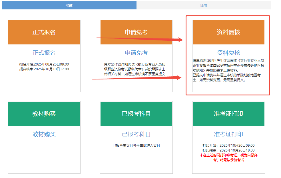Click the 已报考未支付考生由此进入支付 text
Image resolution: width=281 pixels, height=178 pixels.
point(136,146)
